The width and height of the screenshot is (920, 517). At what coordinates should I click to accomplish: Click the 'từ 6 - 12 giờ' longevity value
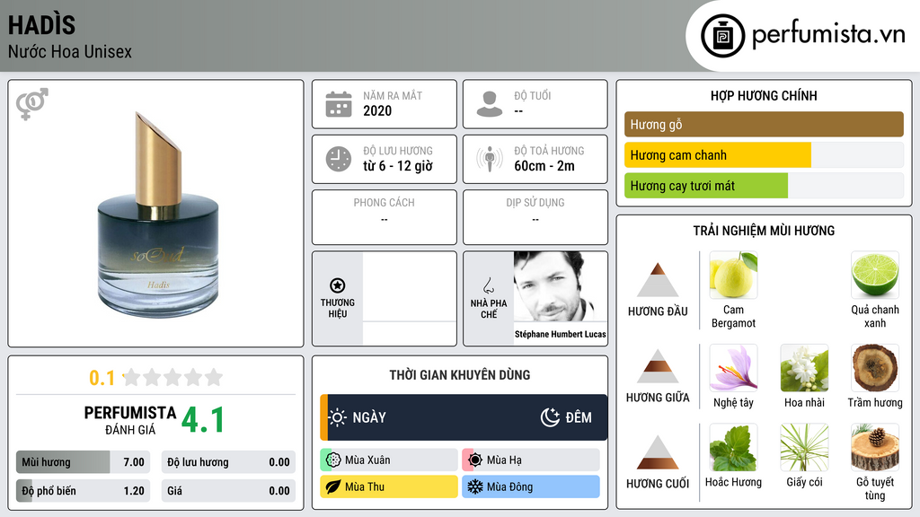[398, 166]
